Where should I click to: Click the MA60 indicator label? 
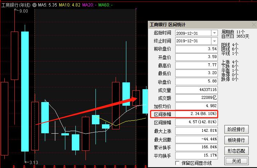[x=105, y=5]
